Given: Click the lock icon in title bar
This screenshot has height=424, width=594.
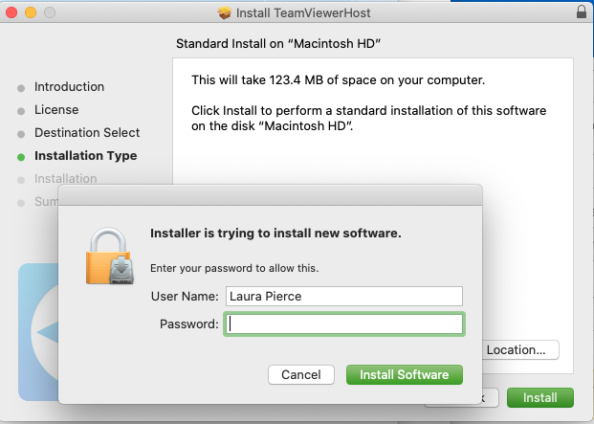Looking at the screenshot, I should 582,11.
